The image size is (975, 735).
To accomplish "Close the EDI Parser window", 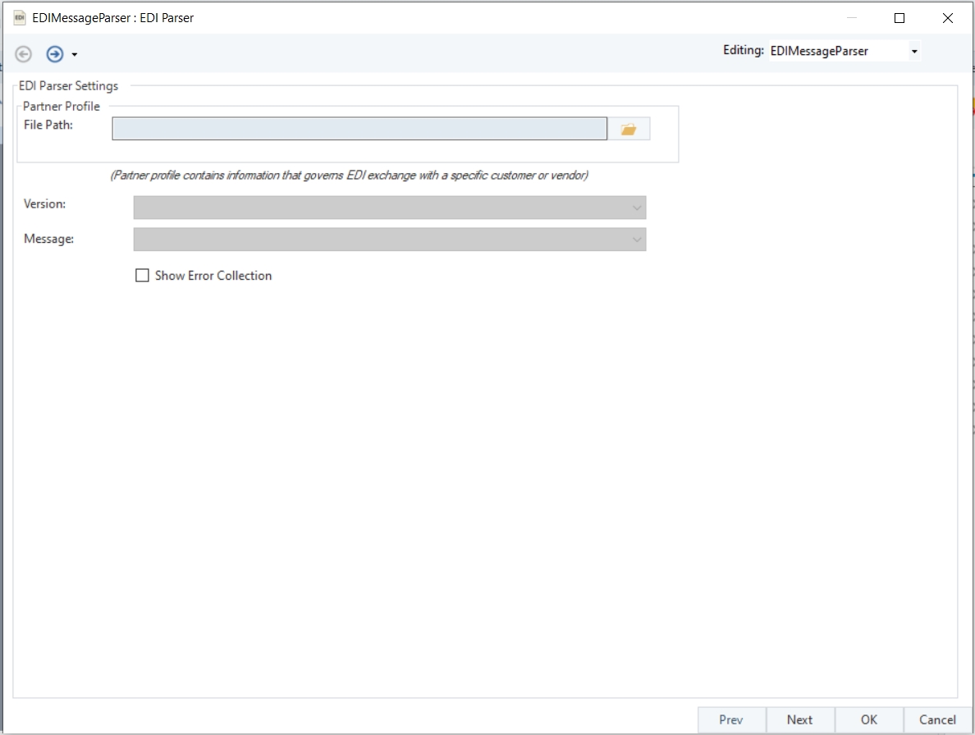I will point(948,18).
